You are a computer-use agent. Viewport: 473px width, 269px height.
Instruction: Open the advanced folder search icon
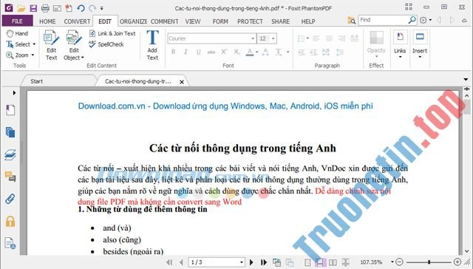[352, 21]
